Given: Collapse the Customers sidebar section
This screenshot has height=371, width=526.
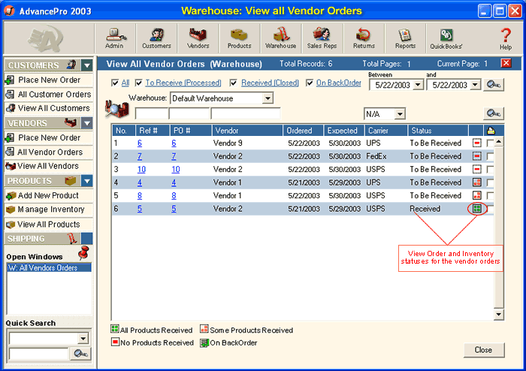Looking at the screenshot, I should (x=87, y=65).
